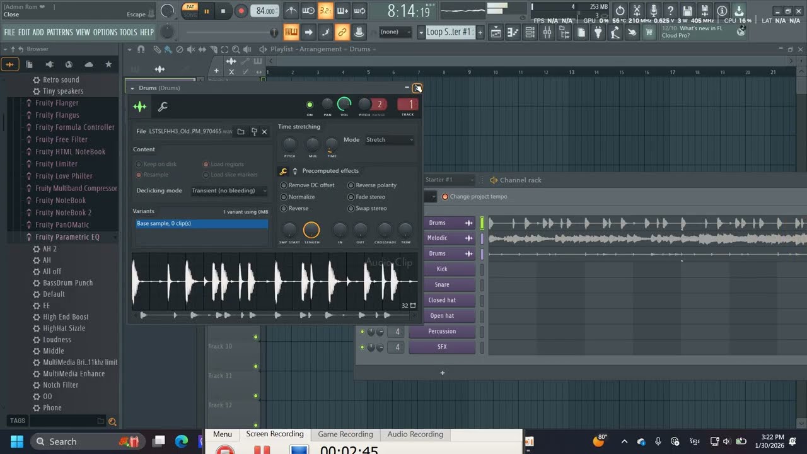
Task: Click the undo history icon
Action: 620,11
